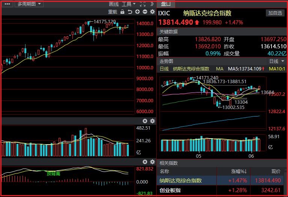Click the 创业板指 price 3242.61

tap(271, 190)
